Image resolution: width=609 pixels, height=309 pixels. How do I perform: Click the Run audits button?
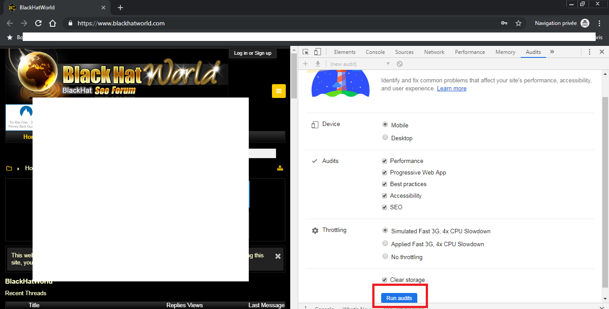(x=399, y=298)
